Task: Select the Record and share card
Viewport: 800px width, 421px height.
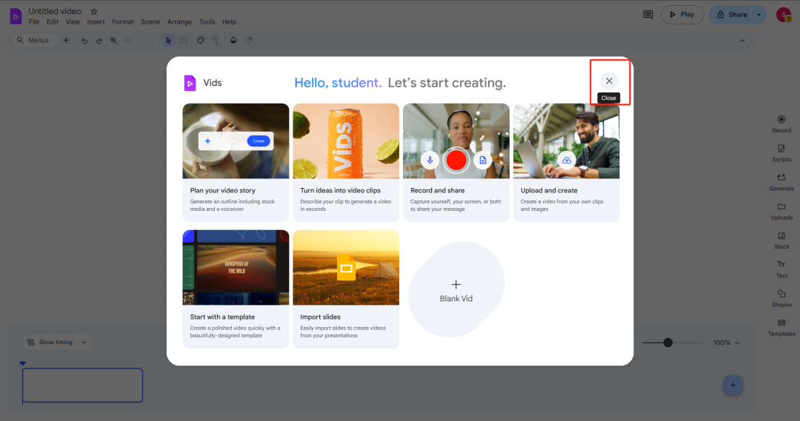Action: click(456, 163)
